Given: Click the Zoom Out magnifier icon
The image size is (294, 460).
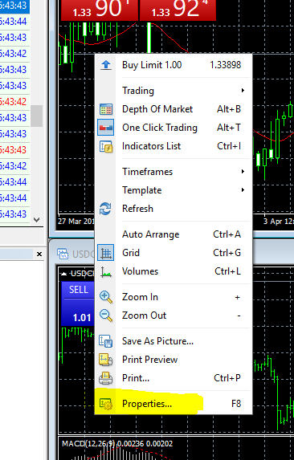Looking at the screenshot, I should click(105, 315).
